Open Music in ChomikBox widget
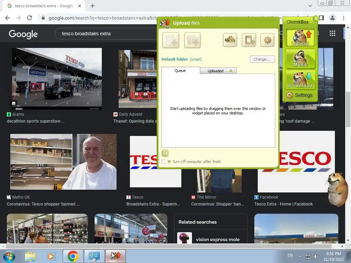Image resolution: width=351 pixels, height=263 pixels. pyautogui.click(x=300, y=59)
